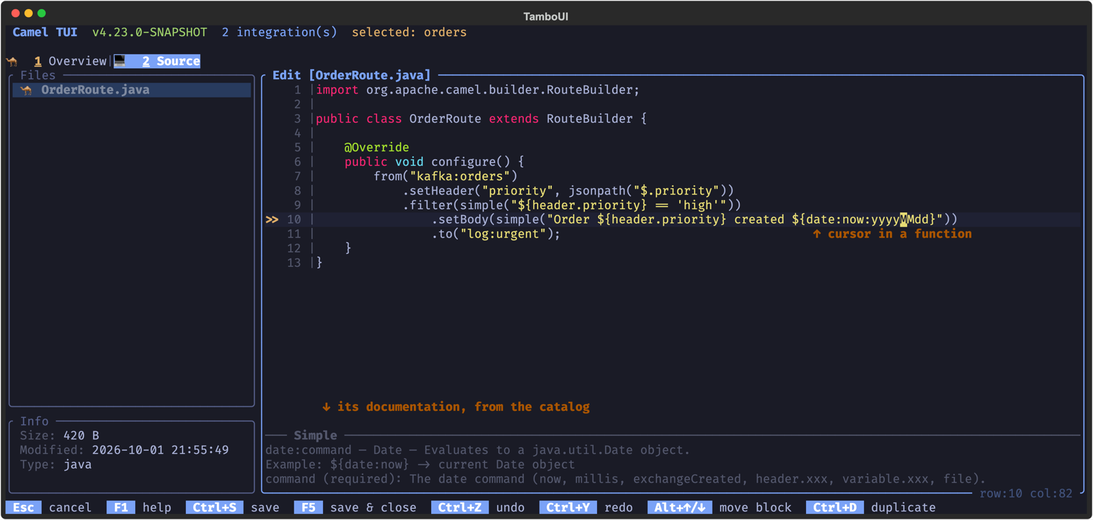Place cursor on line 1 import statement
Viewport: 1093px width, 520px height.
[478, 90]
